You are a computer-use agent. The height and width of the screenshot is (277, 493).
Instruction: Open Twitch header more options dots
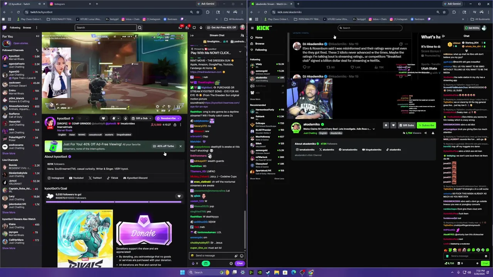[37, 28]
